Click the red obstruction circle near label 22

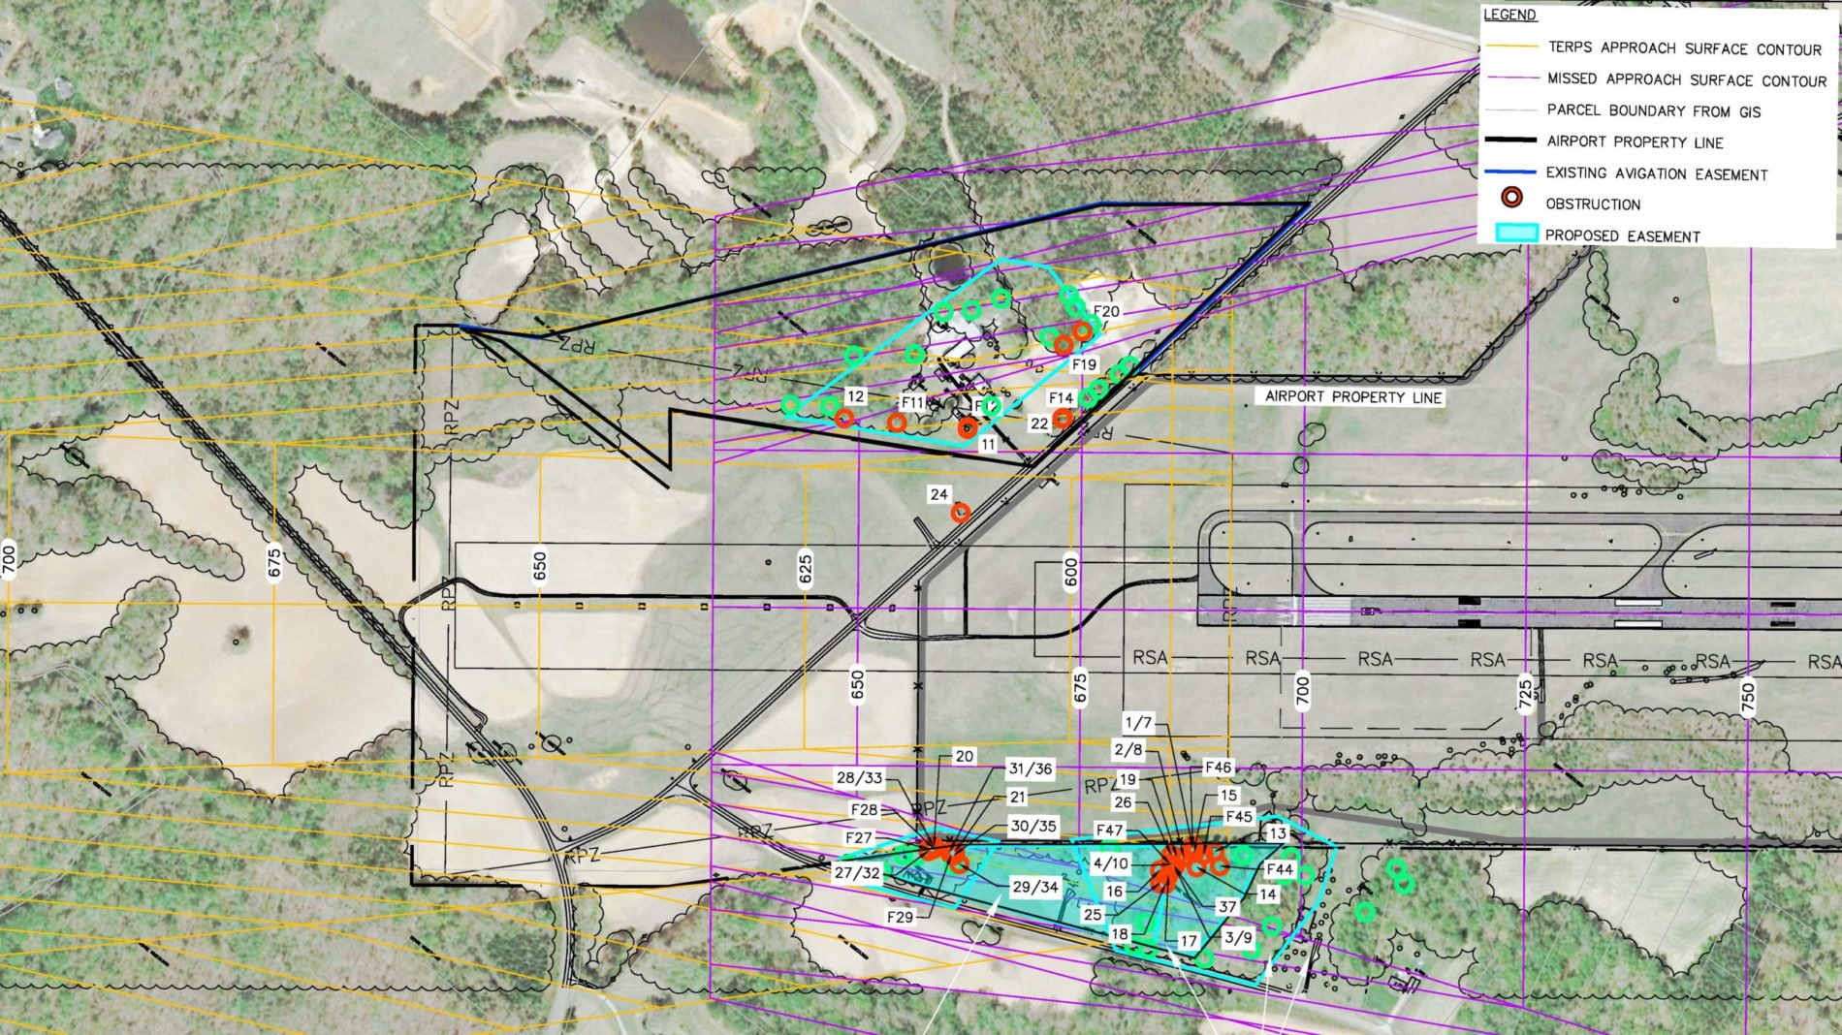click(1064, 418)
